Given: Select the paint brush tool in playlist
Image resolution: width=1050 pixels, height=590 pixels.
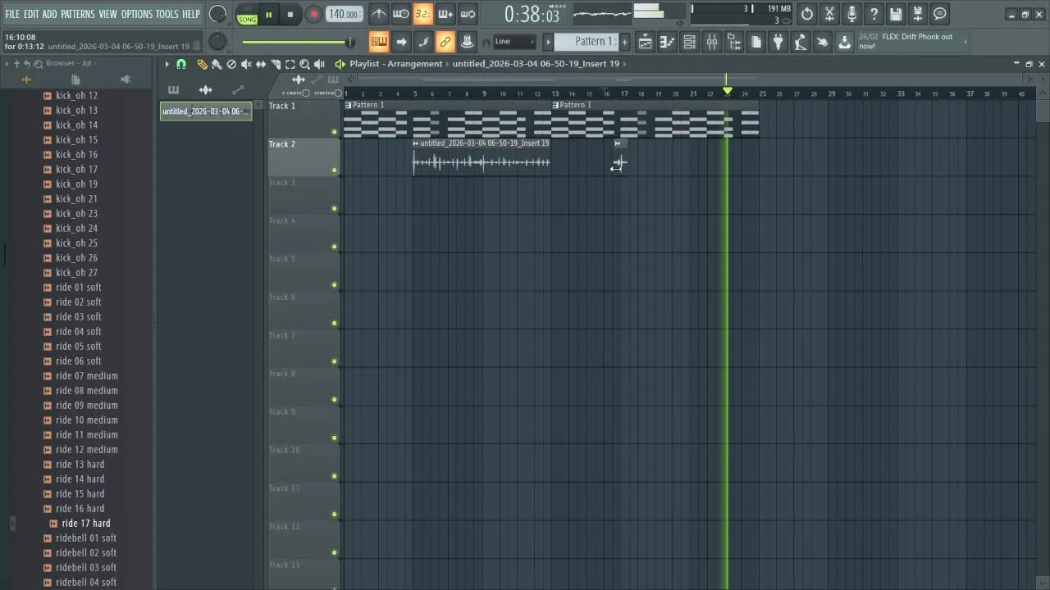Looking at the screenshot, I should tap(217, 64).
